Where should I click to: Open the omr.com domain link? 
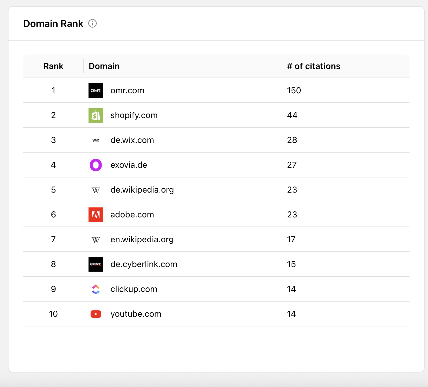tap(127, 91)
